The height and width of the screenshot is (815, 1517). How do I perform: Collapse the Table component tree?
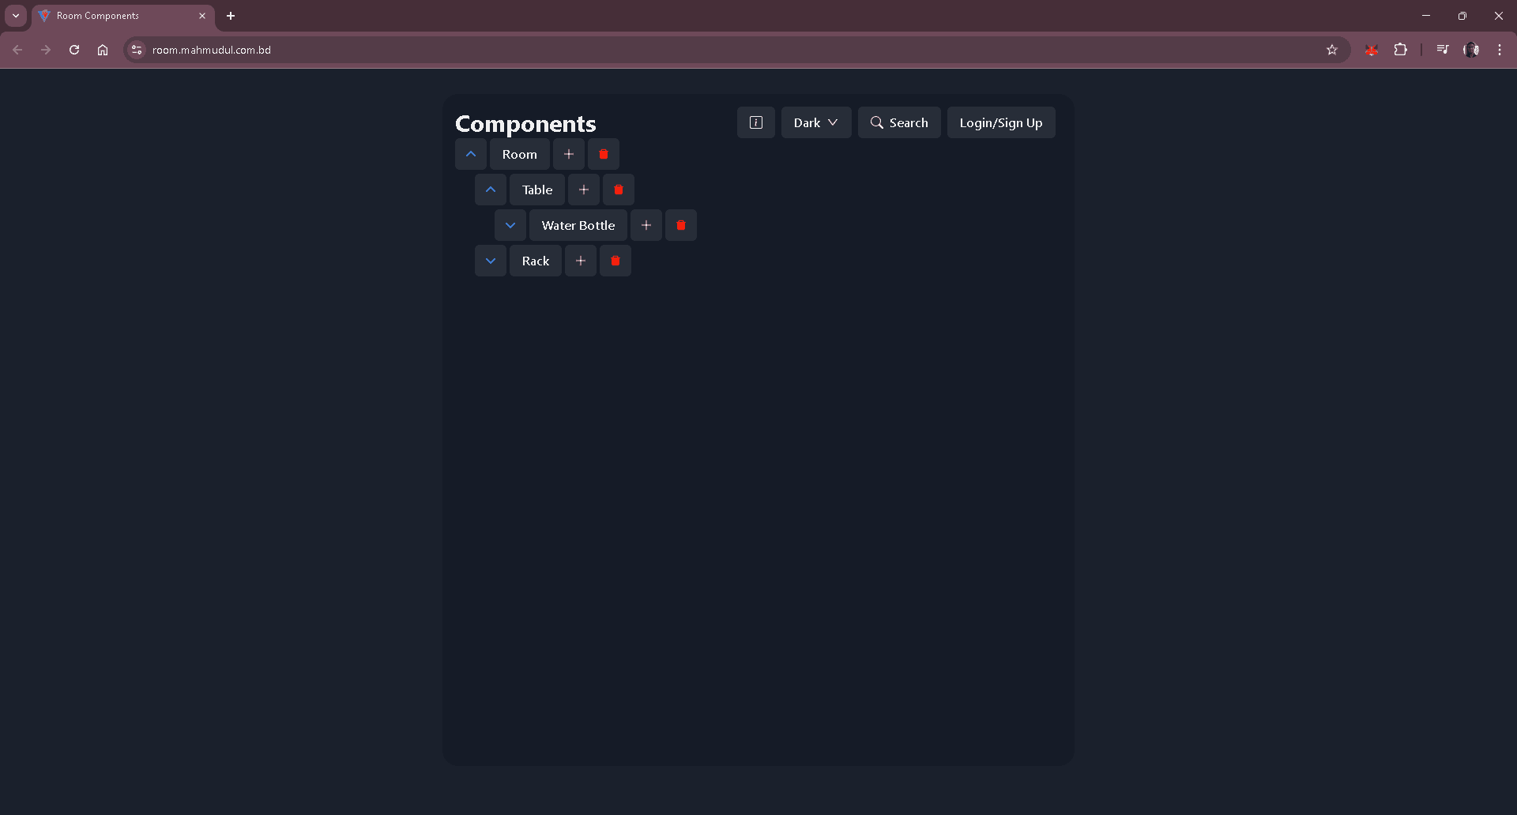coord(491,190)
